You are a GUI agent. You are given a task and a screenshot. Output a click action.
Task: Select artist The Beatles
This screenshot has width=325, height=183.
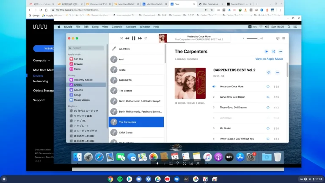point(136,91)
